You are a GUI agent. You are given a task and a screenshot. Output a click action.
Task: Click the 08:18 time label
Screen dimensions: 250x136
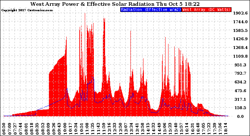32,129
